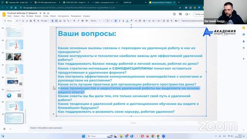Open version history clock icon
Screen dimensions: 247x139
tap(174, 14)
